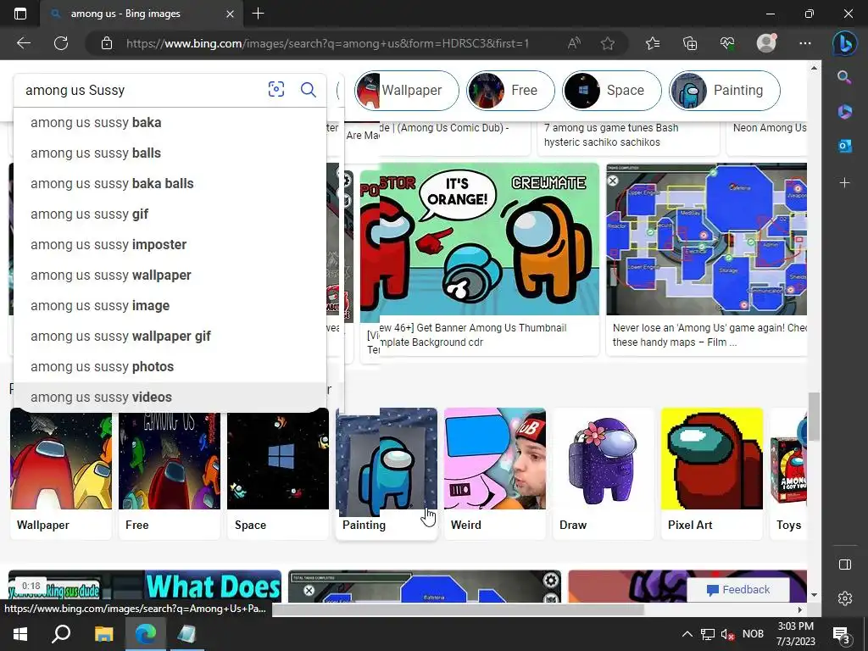Click the address bar URL field
868x651 pixels.
pyautogui.click(x=327, y=43)
